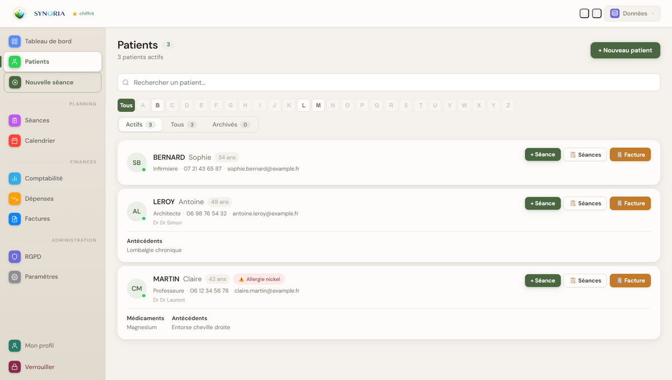
Task: Switch to the Actifs tab
Action: tap(141, 124)
